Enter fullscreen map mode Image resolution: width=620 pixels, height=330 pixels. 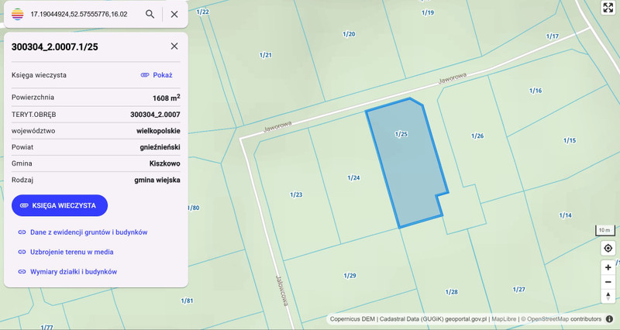(608, 8)
